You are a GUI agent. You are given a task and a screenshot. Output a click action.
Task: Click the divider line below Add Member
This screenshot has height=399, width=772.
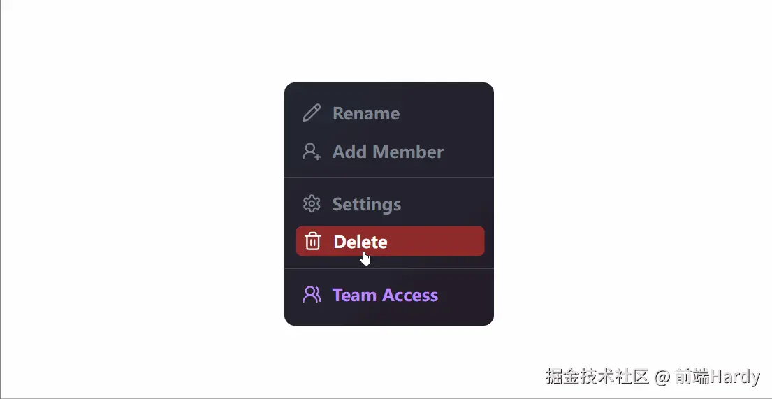tap(389, 177)
